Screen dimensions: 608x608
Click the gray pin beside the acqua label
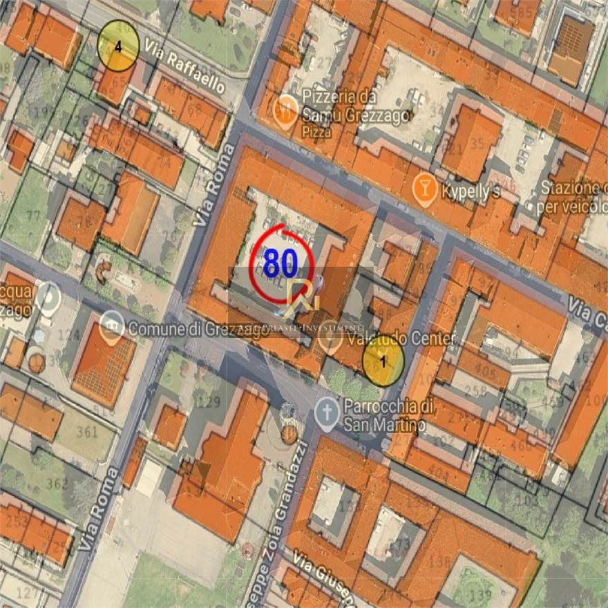pos(48,296)
